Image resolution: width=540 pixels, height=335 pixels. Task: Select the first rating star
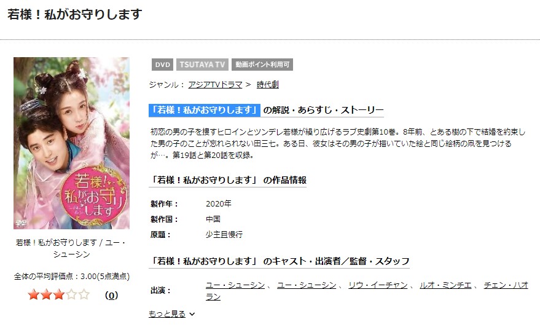pyautogui.click(x=33, y=294)
